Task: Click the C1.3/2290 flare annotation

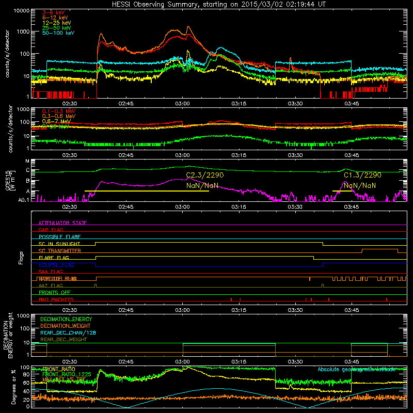Action: [362, 175]
